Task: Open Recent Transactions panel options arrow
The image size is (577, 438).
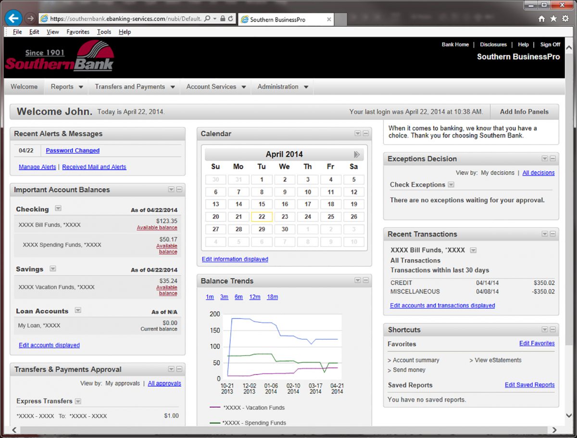Action: [x=545, y=234]
